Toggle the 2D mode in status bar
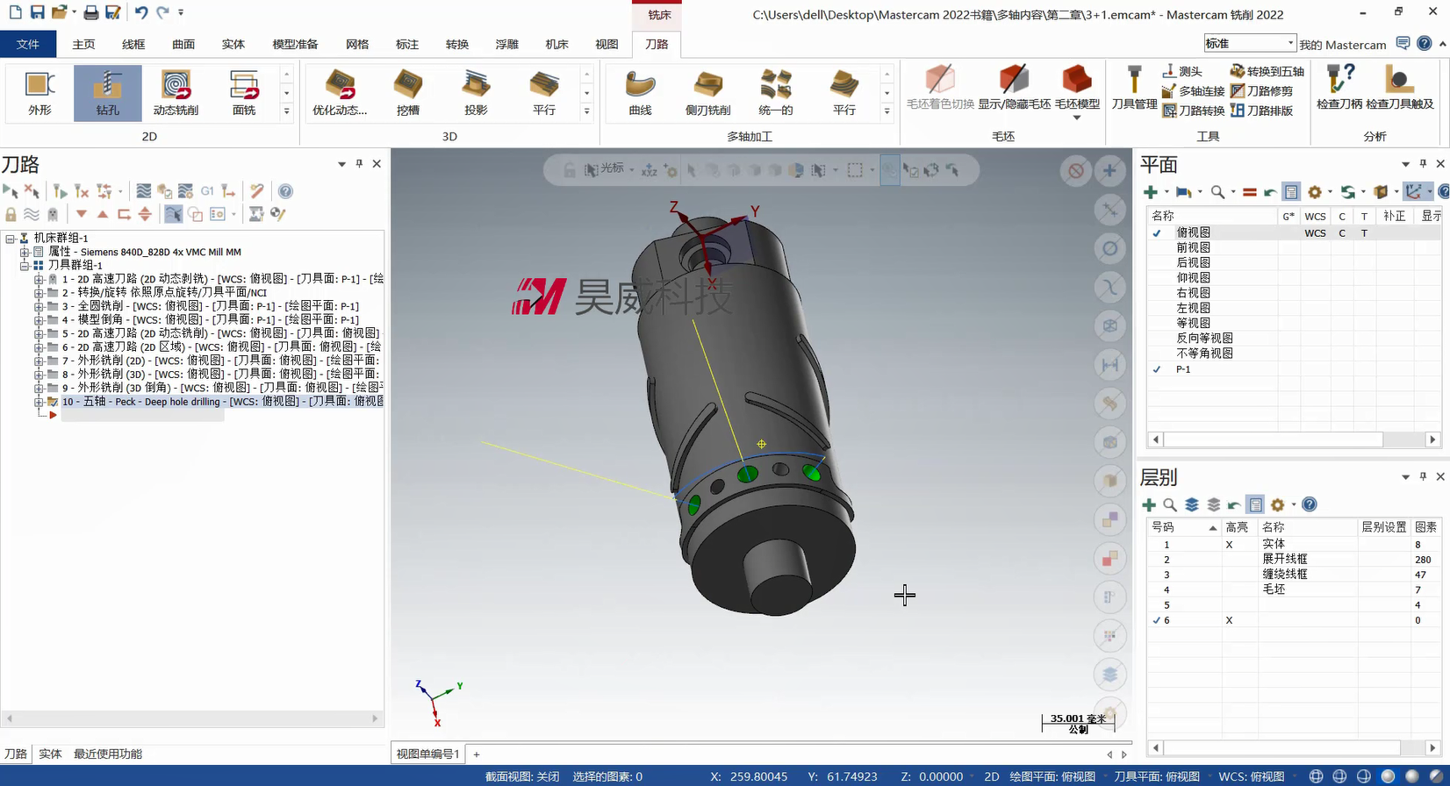This screenshot has height=786, width=1450. (x=992, y=776)
